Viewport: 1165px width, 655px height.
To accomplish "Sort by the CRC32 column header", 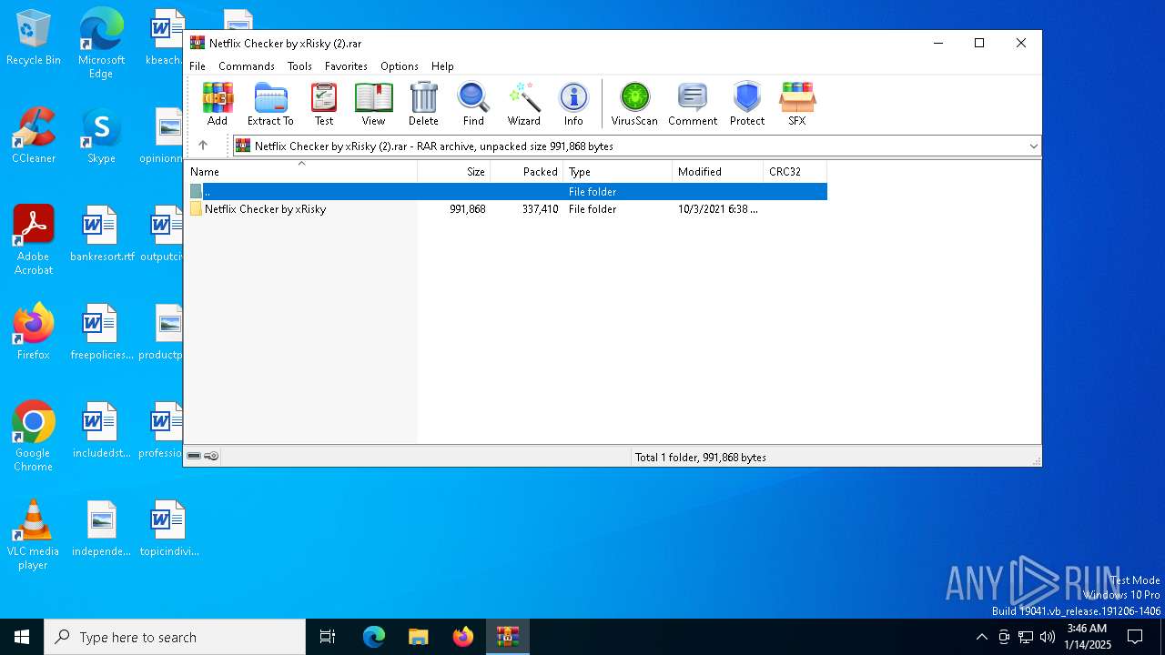I will [795, 171].
